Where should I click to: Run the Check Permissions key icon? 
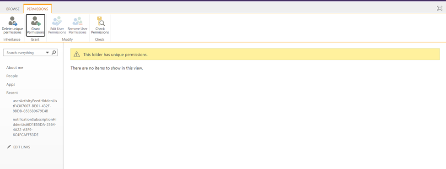coord(100,22)
